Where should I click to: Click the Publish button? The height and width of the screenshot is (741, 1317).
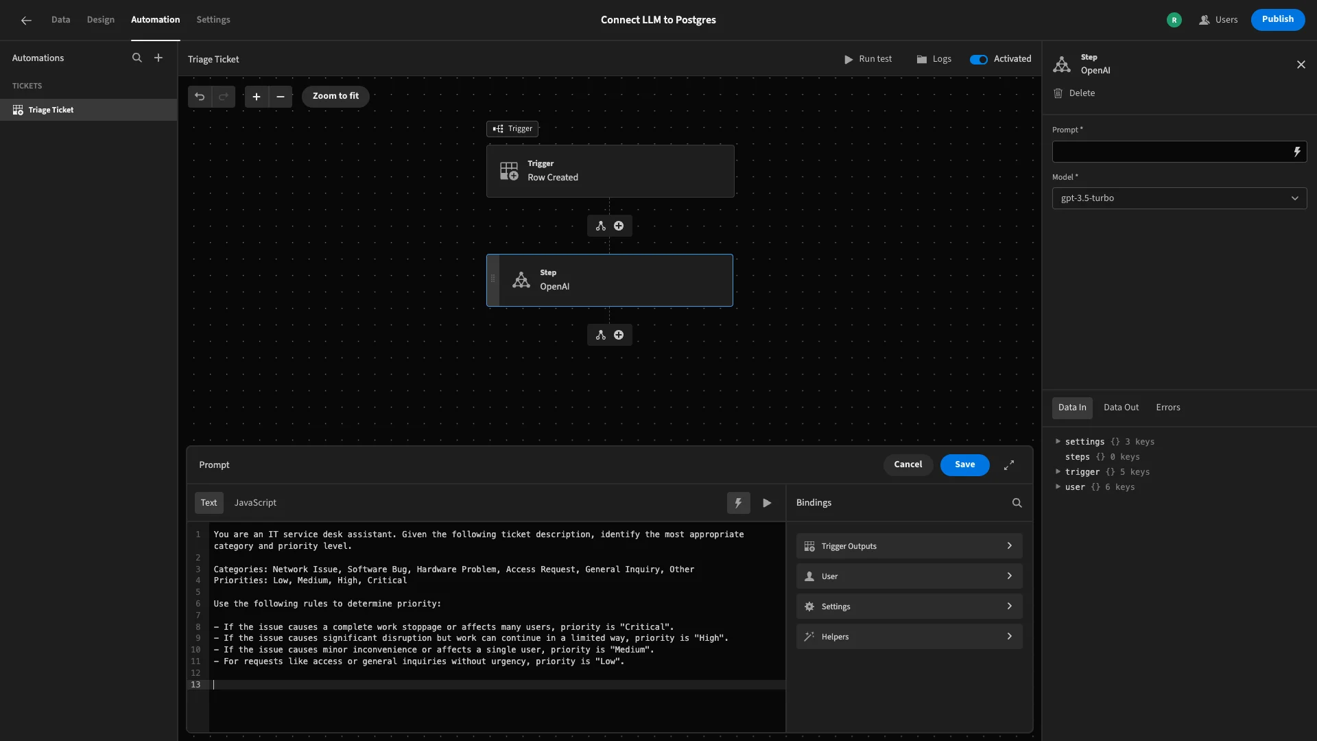point(1278,19)
